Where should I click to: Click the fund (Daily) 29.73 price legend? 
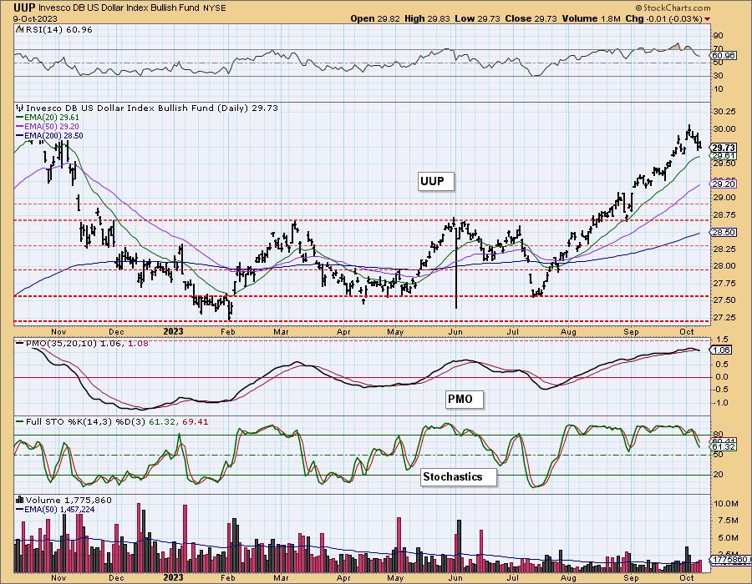click(151, 108)
